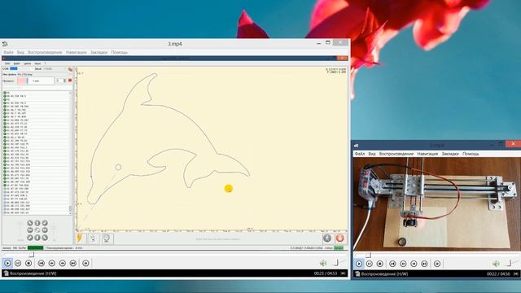This screenshot has height=293, width=521.
Task: Pause playback in the 3.mp4 player
Action: (x=18, y=263)
